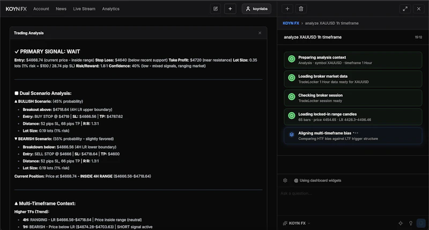
Task: Click the green check on Loading broker market data
Action: (292, 78)
